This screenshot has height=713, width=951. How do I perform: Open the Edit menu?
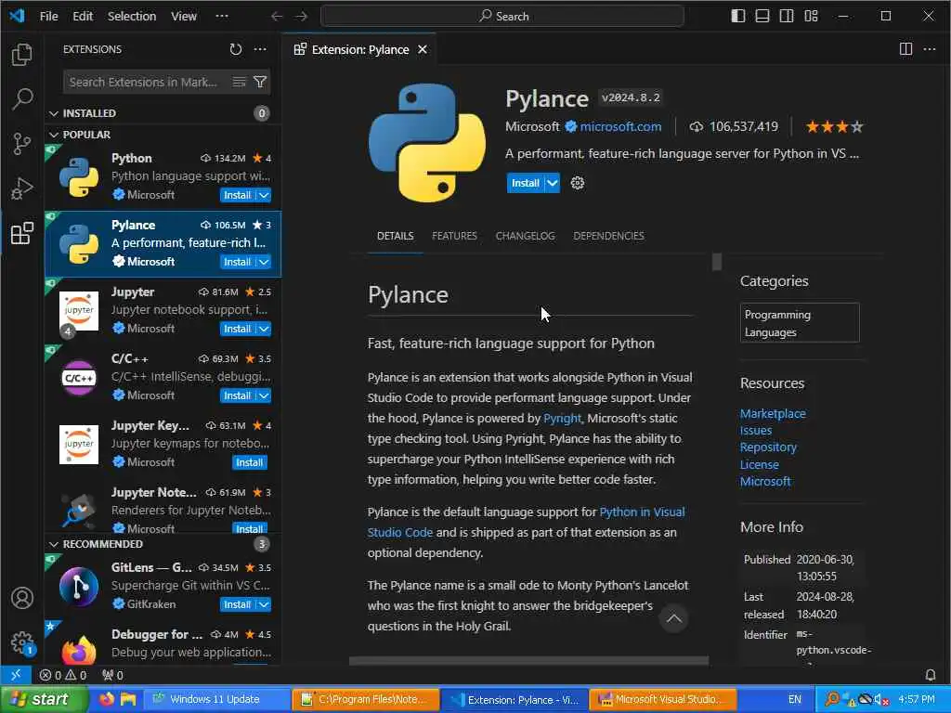pos(83,16)
